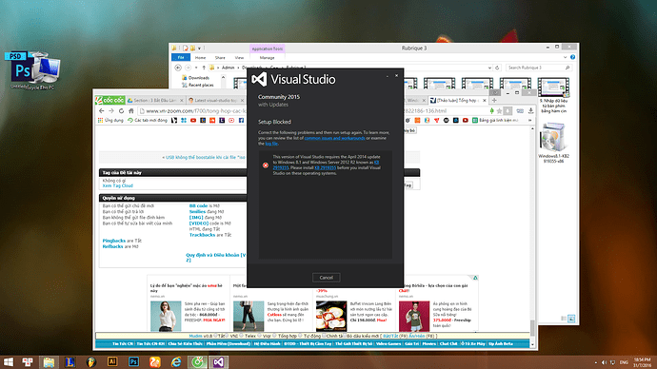Click the Bật/Tắt link in Mudim bar
657x369 pixels.
click(x=390, y=336)
